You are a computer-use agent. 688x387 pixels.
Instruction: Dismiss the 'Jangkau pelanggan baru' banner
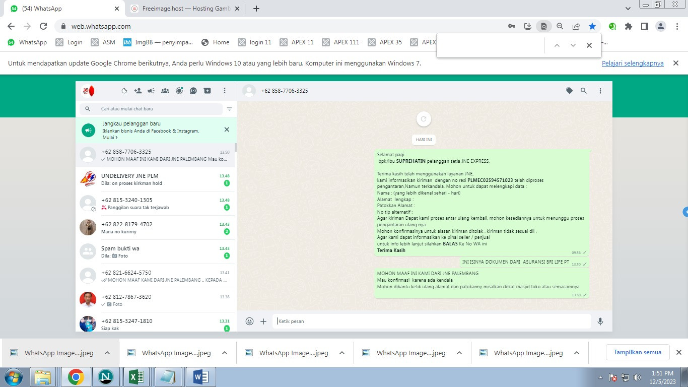[x=227, y=130]
